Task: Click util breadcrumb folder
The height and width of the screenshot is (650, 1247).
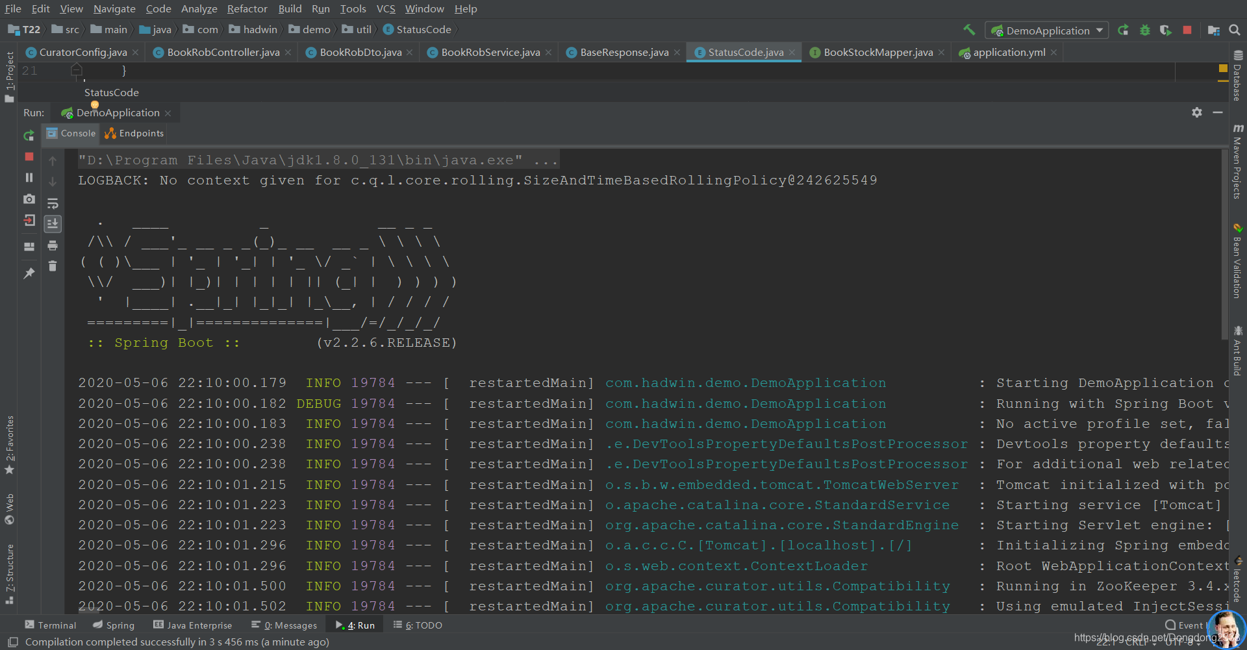Action: [357, 30]
